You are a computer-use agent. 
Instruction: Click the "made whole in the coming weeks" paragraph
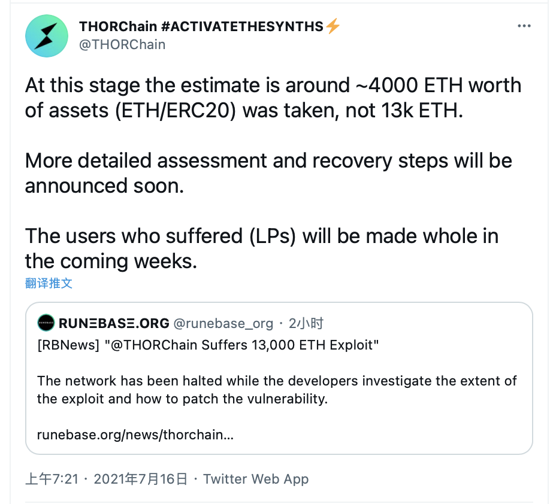[262, 248]
